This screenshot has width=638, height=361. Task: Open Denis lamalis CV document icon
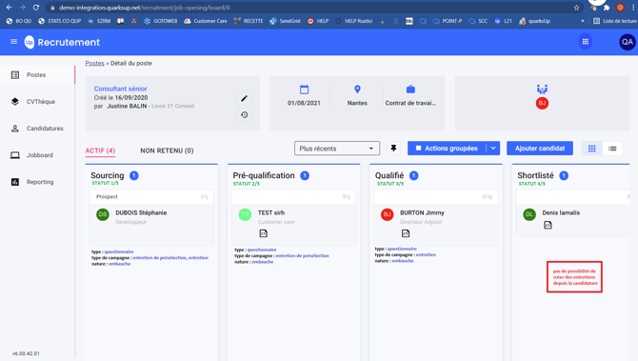pyautogui.click(x=548, y=225)
